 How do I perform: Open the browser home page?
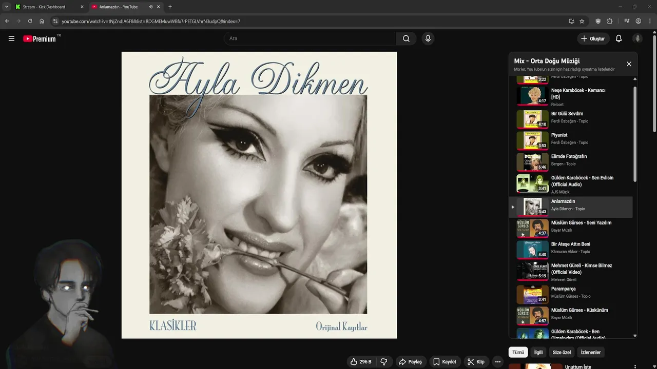coord(42,21)
